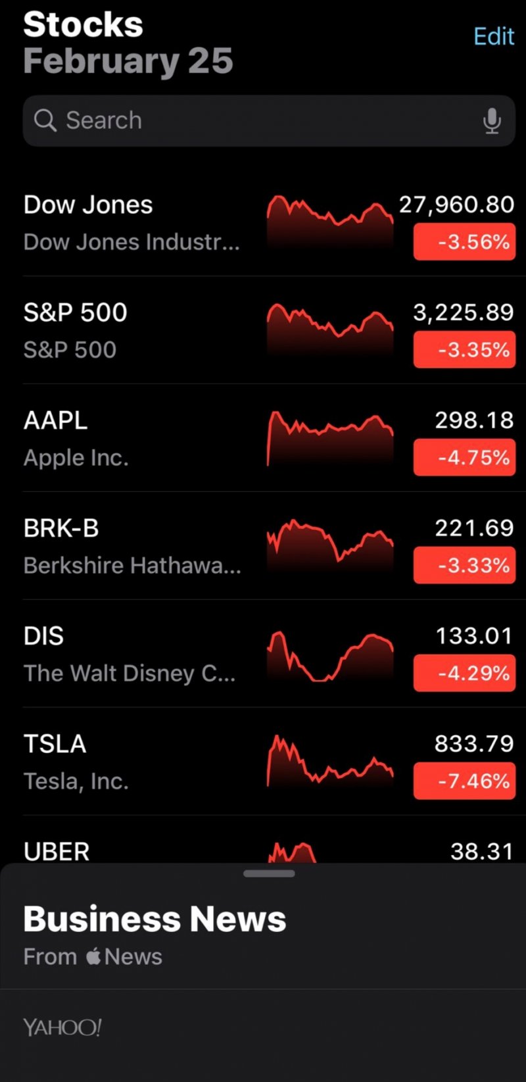This screenshot has width=526, height=1082.
Task: Focus the Search input field
Action: click(x=263, y=120)
